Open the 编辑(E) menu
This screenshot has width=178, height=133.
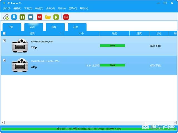(17, 9)
